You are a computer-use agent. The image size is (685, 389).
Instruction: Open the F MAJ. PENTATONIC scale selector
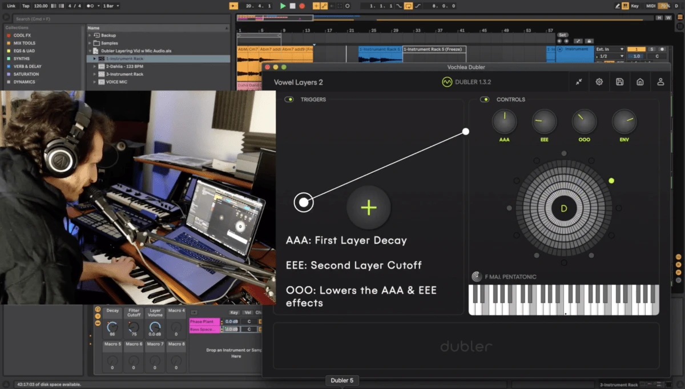tap(505, 277)
